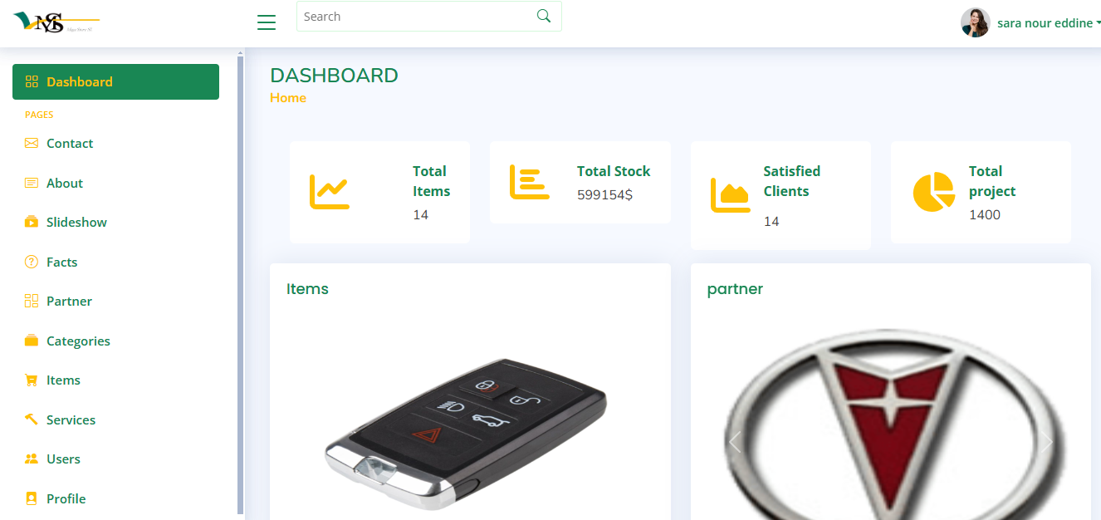Toggle sidebar with hamburger menu icon
Viewport: 1101px width, 520px height.
(267, 22)
